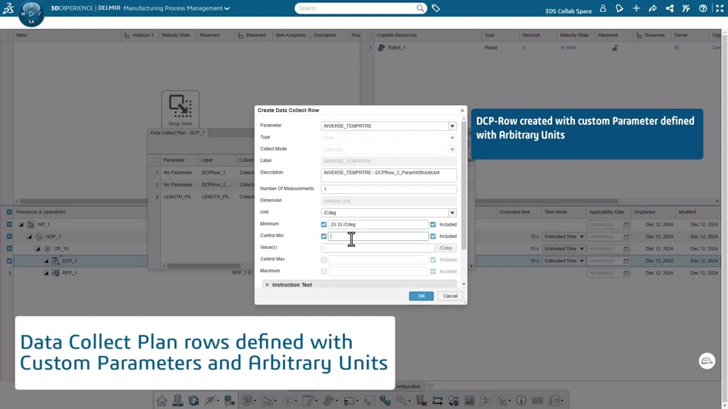728x409 pixels.
Task: Select the Data Collect Plan - DCP_1 tab
Action: tap(177, 133)
